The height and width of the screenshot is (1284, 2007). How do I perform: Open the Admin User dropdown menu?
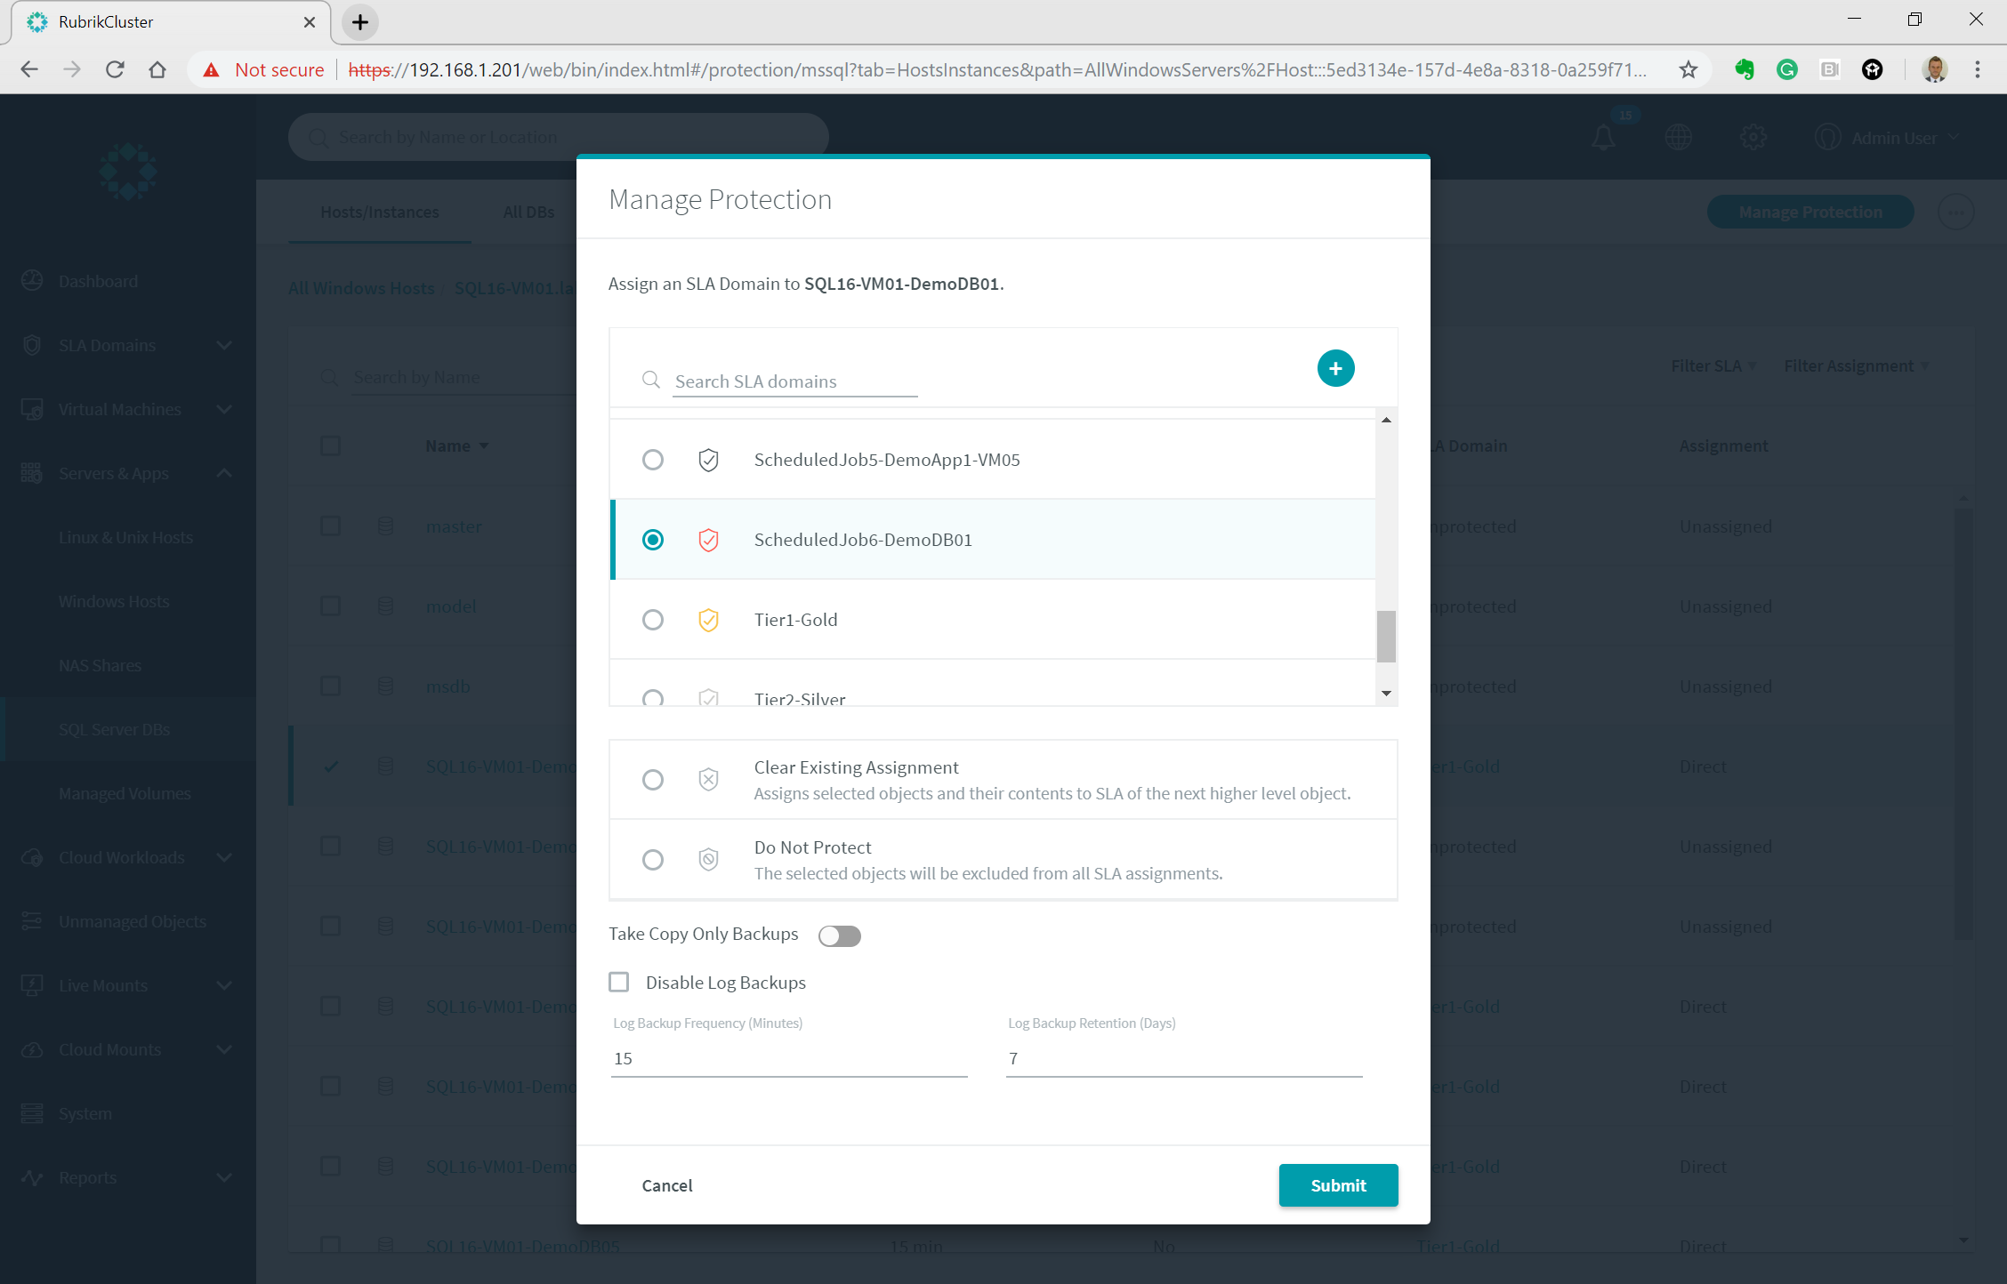[x=1888, y=137]
